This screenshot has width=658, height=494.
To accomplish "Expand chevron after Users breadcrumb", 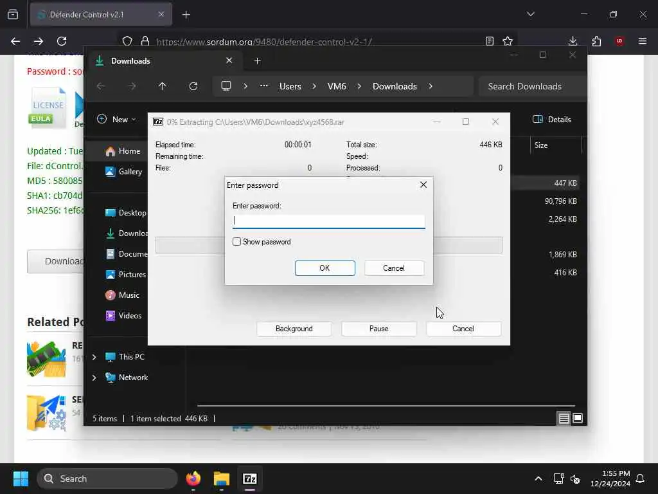I will (x=314, y=86).
